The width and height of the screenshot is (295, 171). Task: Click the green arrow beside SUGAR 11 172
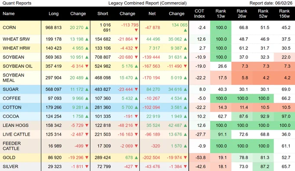[x=87, y=89]
